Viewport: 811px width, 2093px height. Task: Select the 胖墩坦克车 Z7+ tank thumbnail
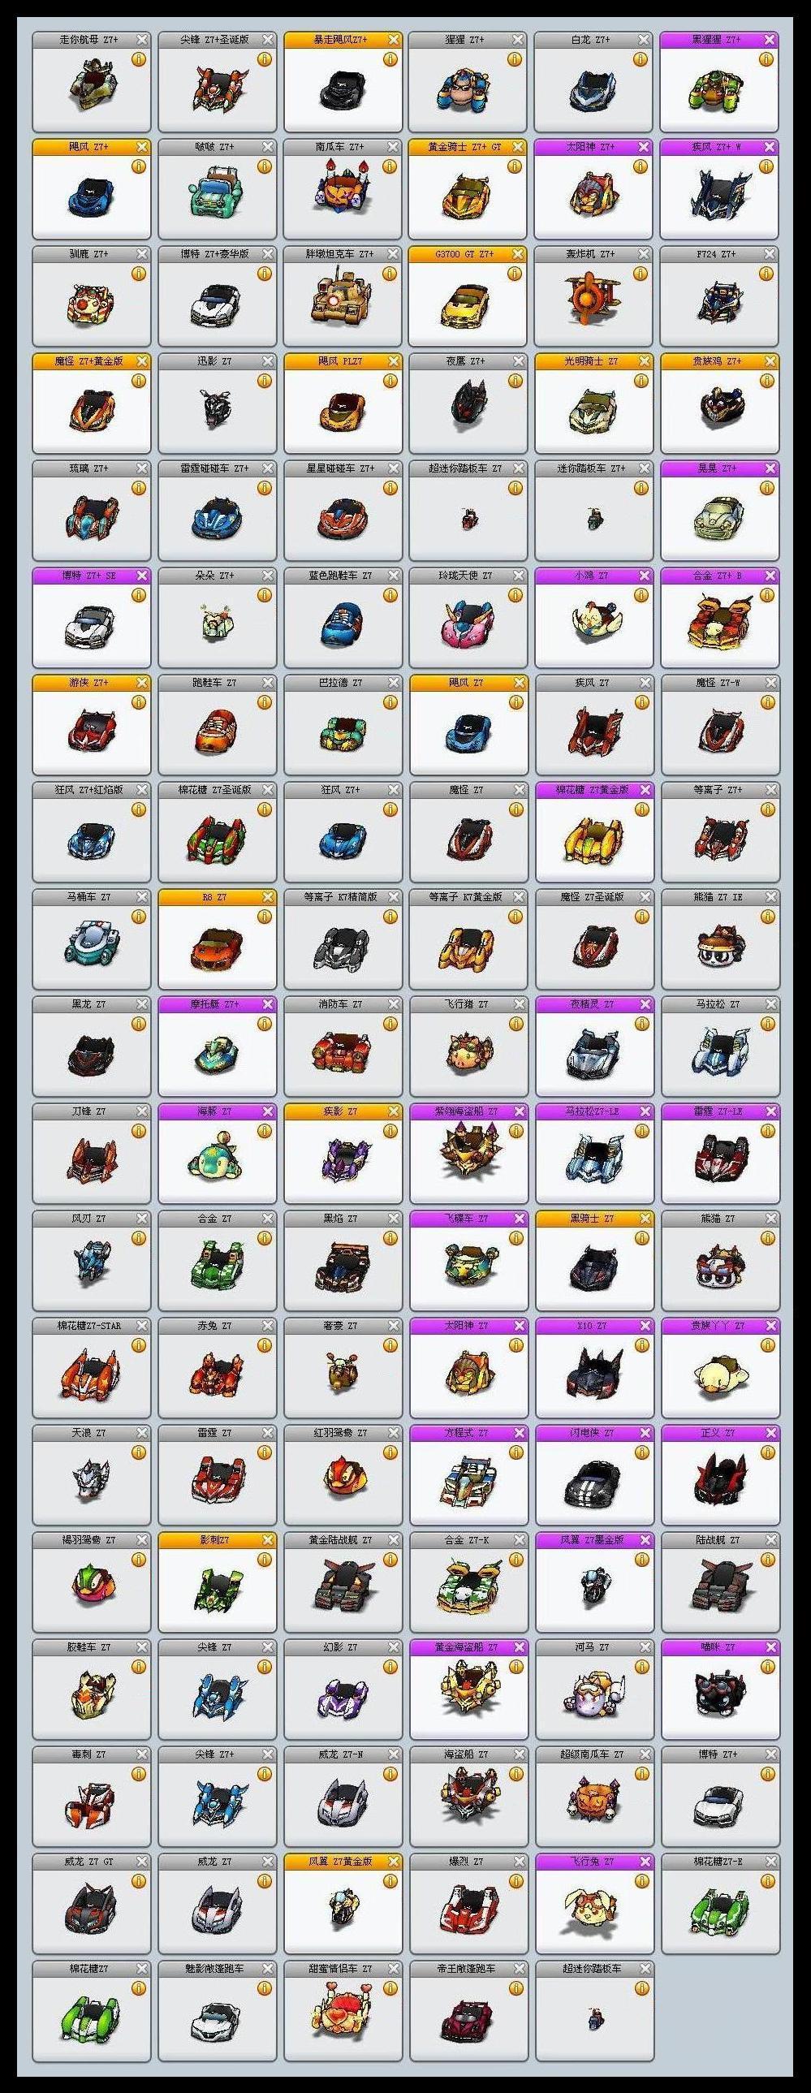[x=341, y=297]
